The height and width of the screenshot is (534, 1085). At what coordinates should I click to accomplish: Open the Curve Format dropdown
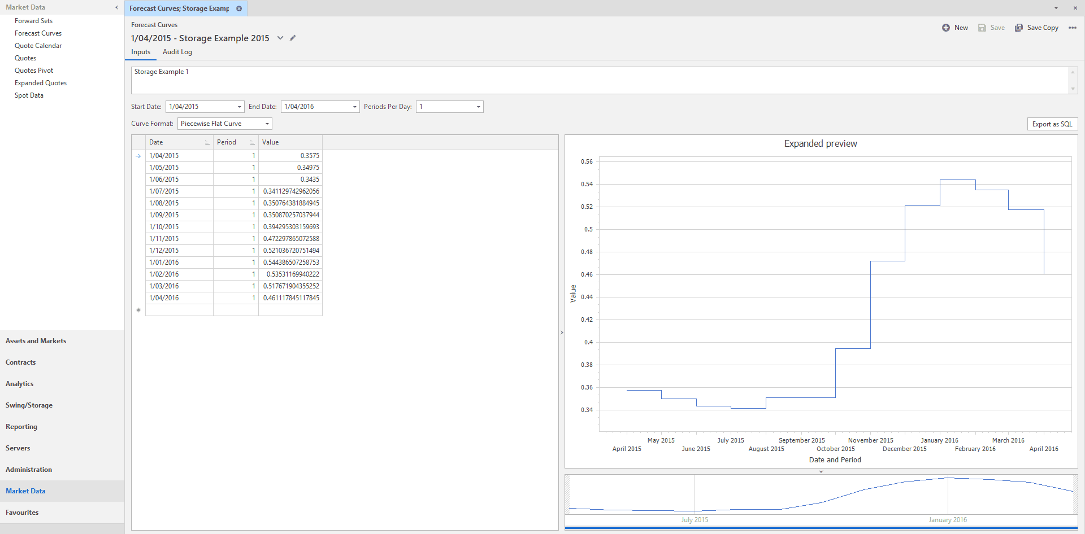point(267,124)
